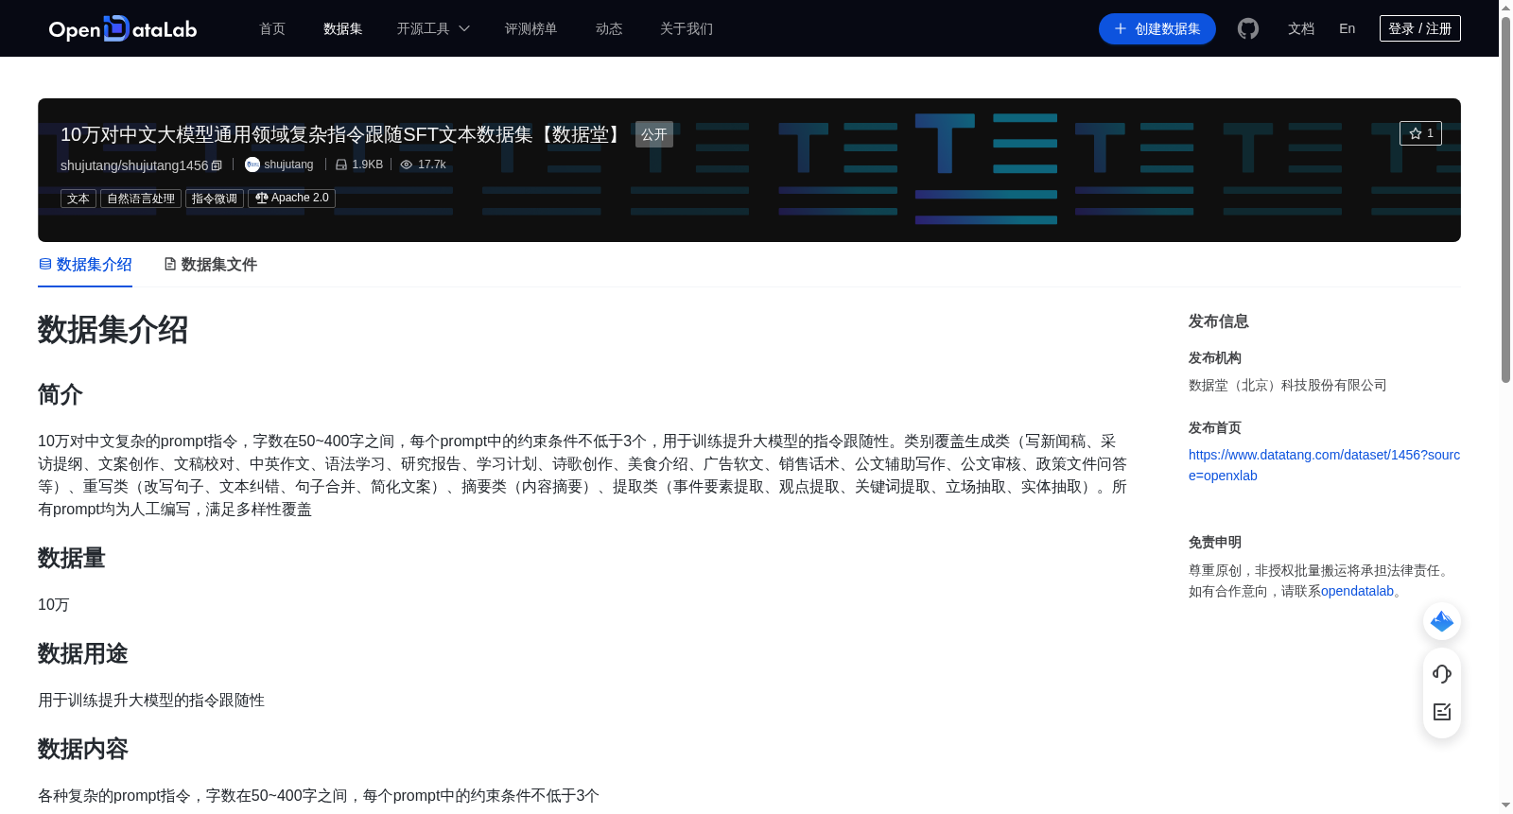1513x814 pixels.
Task: Select the 数据集介绍 tab
Action: pyautogui.click(x=85, y=265)
